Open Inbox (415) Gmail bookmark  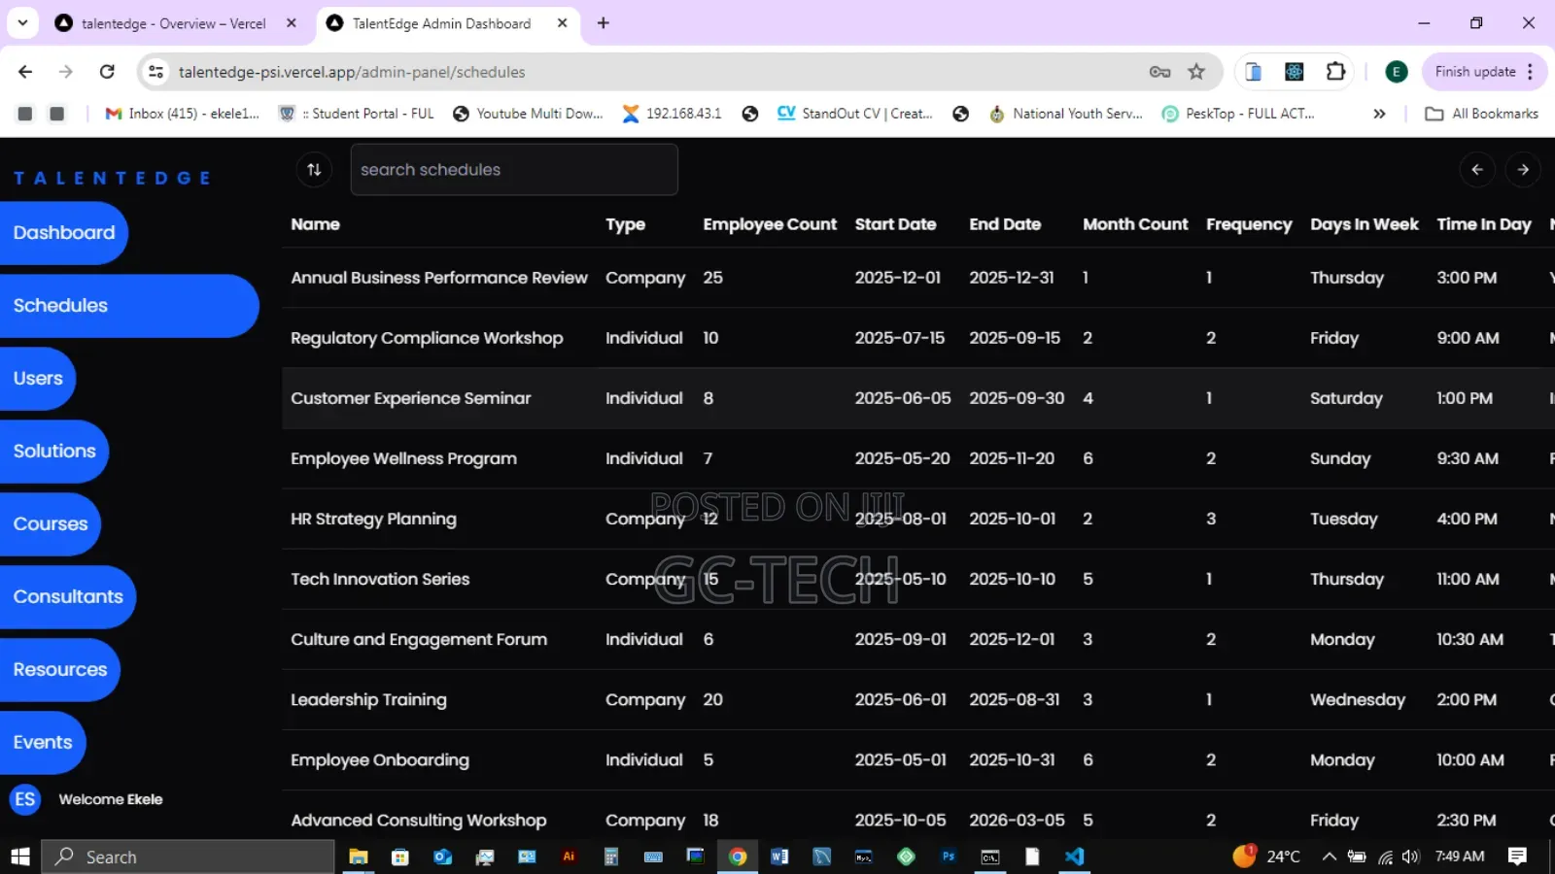click(x=183, y=114)
